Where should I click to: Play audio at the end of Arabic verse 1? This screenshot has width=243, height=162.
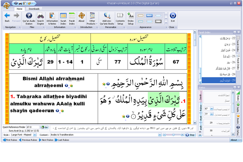(128, 116)
